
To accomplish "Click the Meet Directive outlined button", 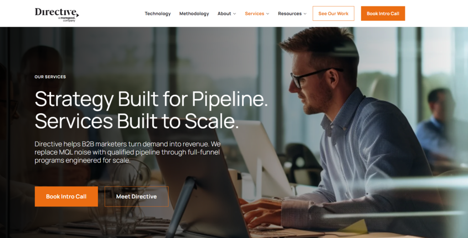I will click(x=136, y=197).
